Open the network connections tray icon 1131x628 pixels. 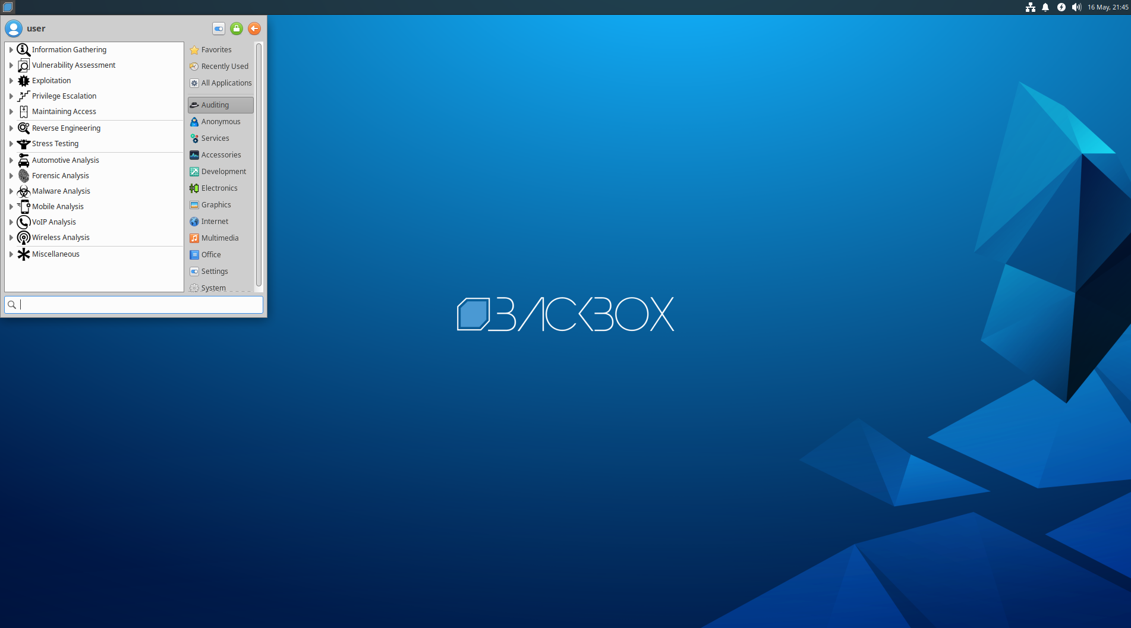pos(1031,7)
